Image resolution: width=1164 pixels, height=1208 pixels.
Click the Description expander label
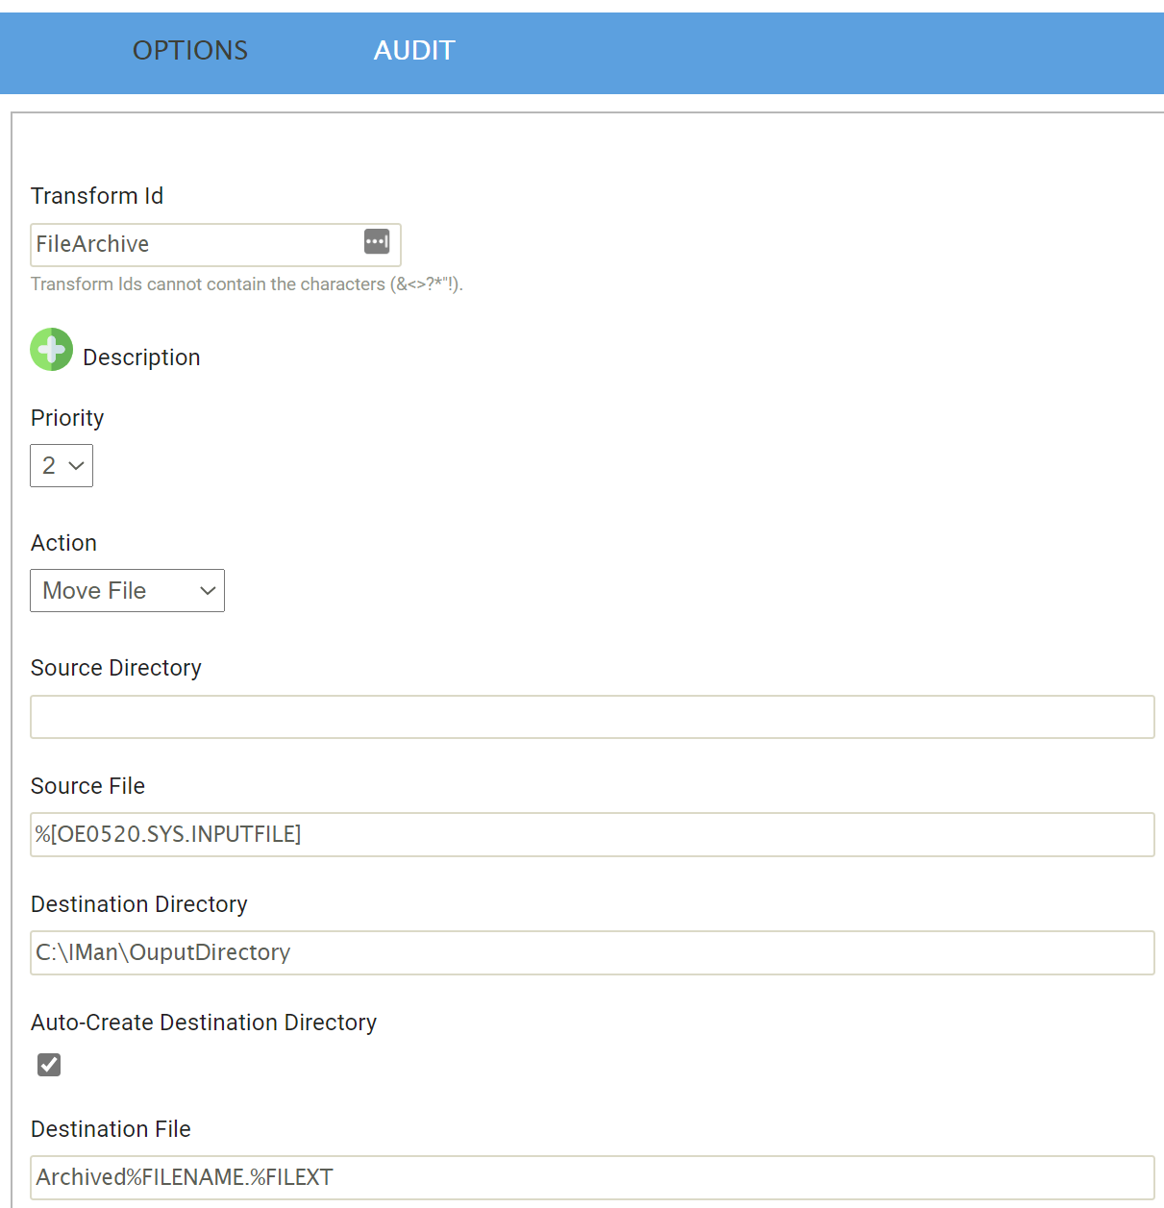(x=141, y=357)
